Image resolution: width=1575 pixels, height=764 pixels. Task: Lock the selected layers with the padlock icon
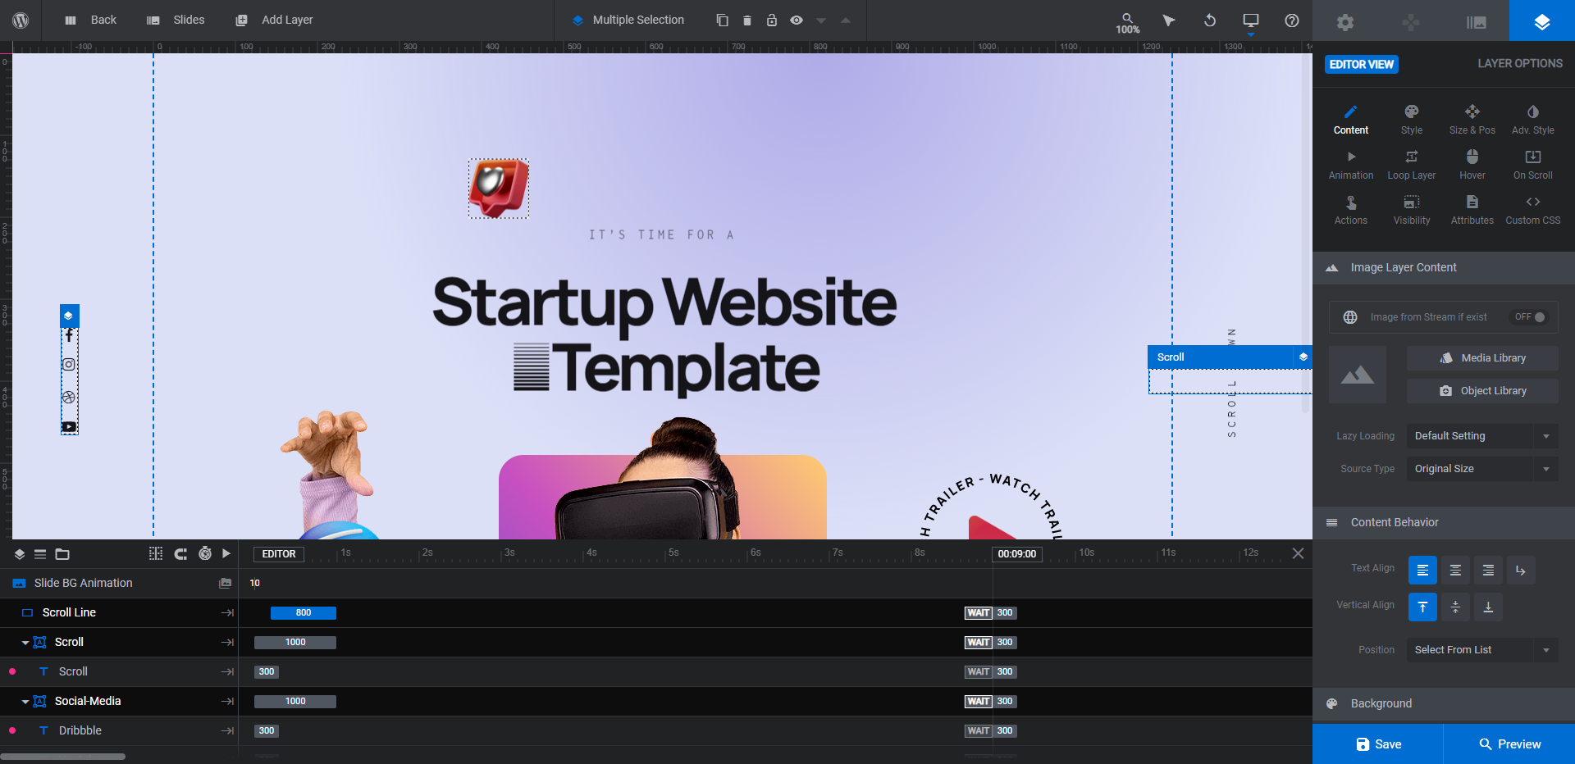click(x=771, y=20)
